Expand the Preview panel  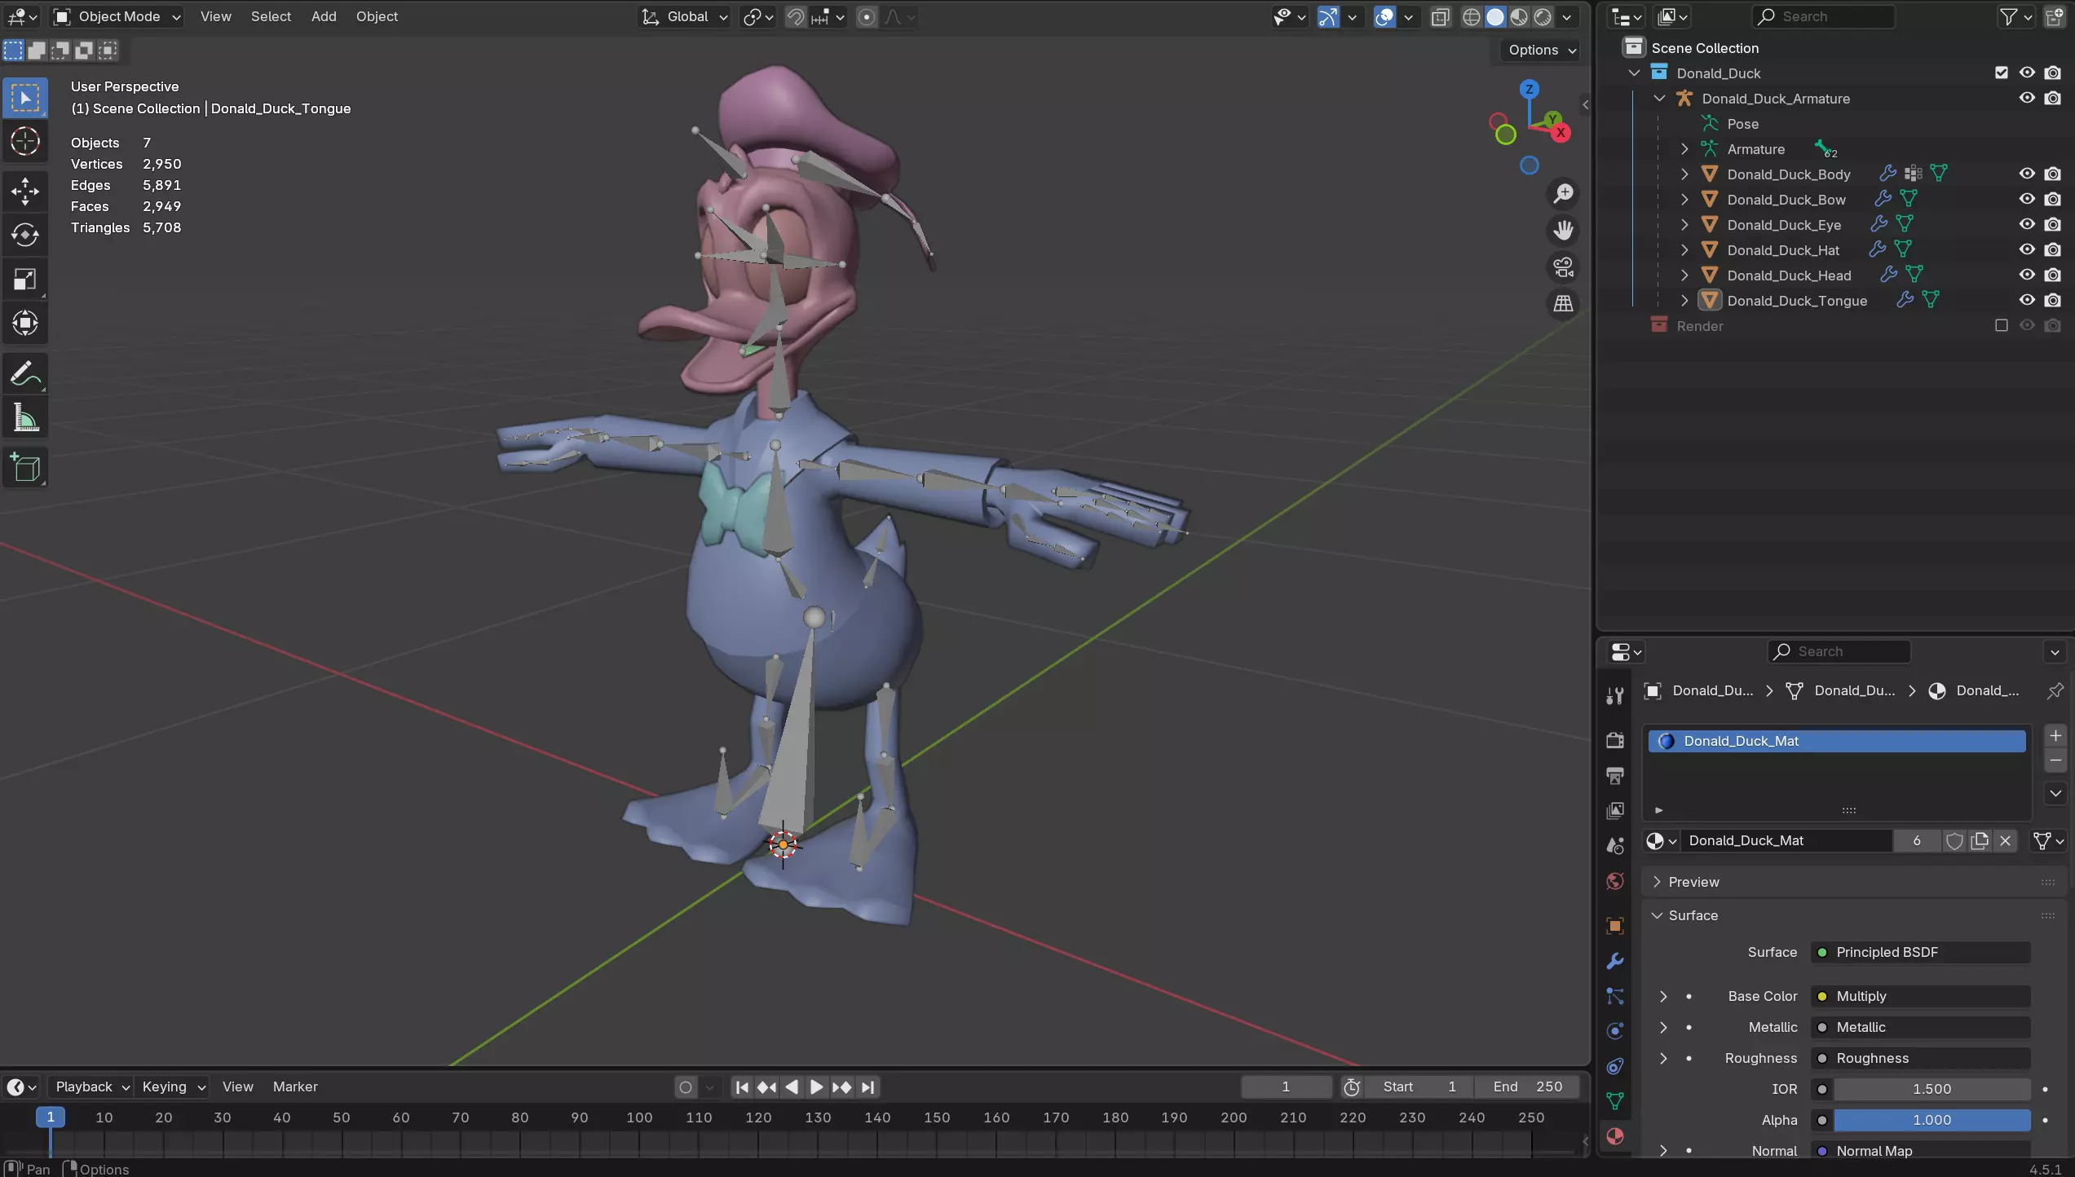[1693, 882]
